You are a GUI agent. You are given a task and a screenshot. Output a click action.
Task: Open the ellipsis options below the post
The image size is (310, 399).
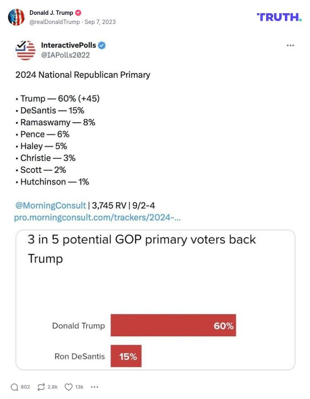point(94,387)
